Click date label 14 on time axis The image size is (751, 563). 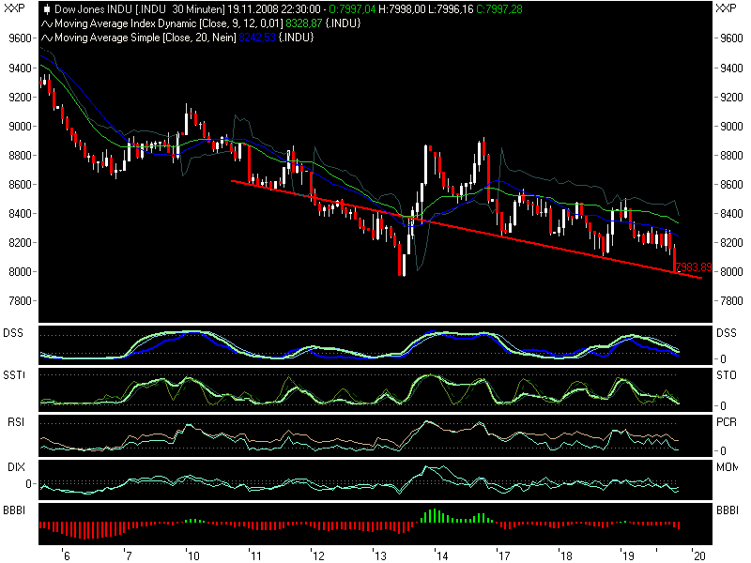[x=441, y=555]
